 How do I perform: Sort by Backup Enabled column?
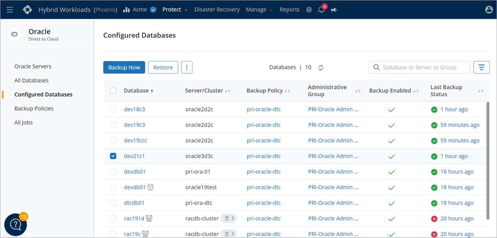[416, 91]
